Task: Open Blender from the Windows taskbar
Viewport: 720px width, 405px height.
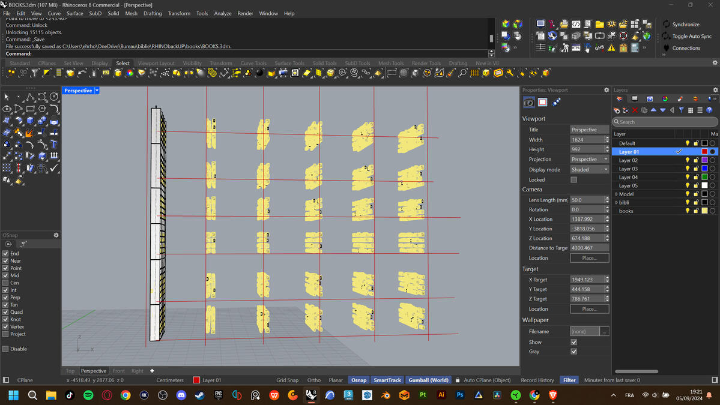Action: point(386,395)
